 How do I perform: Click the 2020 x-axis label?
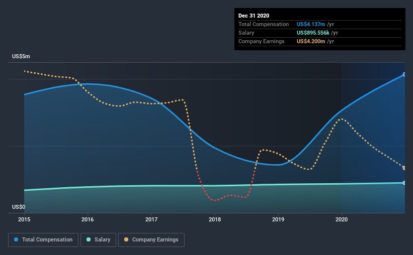click(x=342, y=219)
